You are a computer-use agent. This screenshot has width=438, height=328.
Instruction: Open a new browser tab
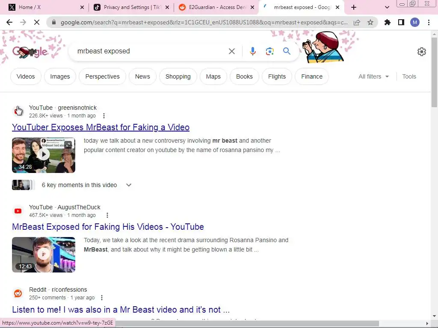click(354, 7)
